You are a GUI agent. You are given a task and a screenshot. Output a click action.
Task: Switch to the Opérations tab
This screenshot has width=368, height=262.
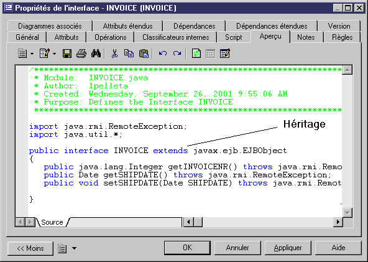(x=111, y=37)
